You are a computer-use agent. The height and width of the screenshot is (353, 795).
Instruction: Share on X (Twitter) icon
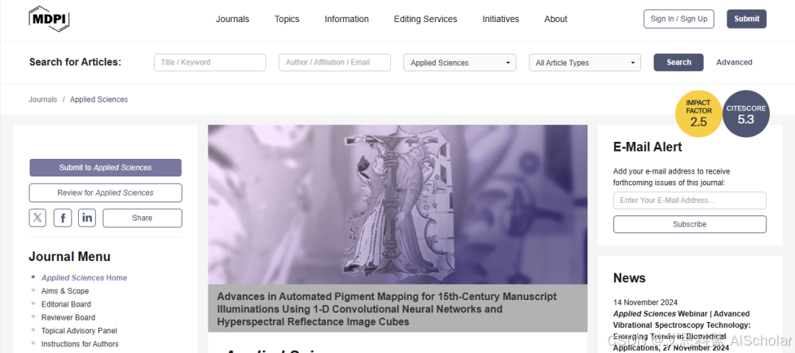(38, 218)
